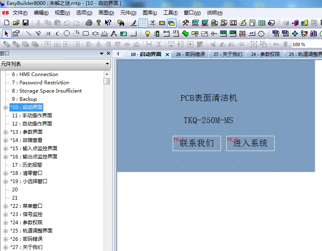The image size is (322, 251).
Task: Toggle the grid display button
Action: click(x=143, y=23)
